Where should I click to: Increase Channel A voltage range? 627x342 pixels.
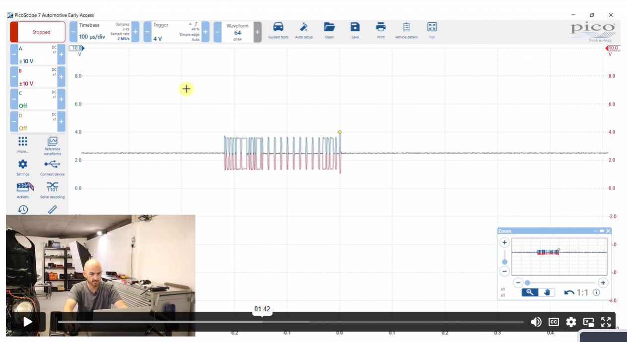(x=62, y=54)
